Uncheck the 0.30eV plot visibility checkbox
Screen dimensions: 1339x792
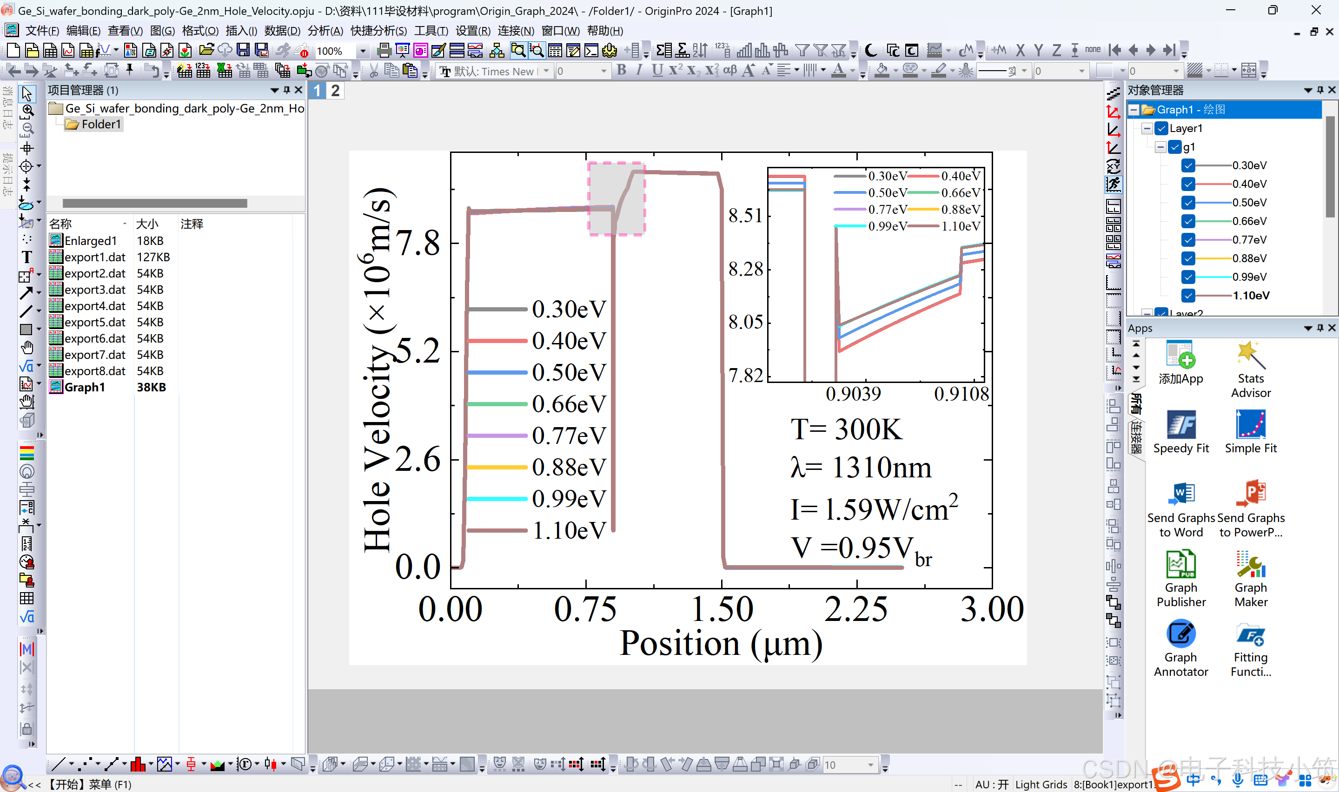click(x=1187, y=165)
